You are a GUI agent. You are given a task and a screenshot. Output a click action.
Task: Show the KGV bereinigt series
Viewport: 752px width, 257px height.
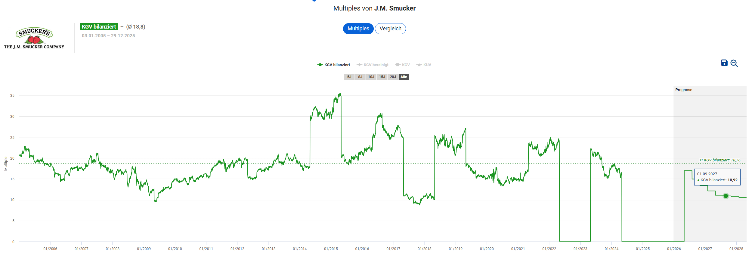point(373,65)
